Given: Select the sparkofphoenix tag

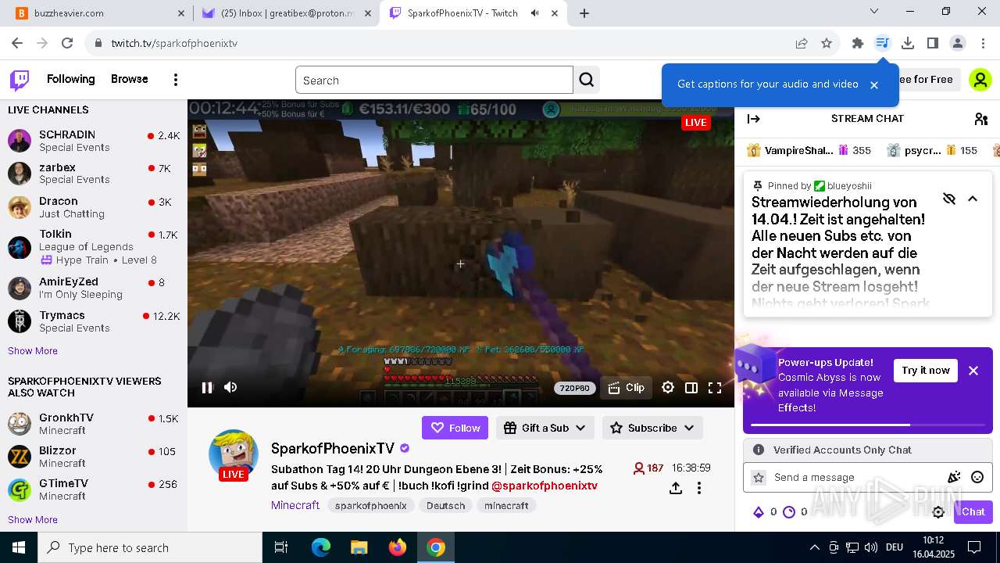Looking at the screenshot, I should coord(371,506).
